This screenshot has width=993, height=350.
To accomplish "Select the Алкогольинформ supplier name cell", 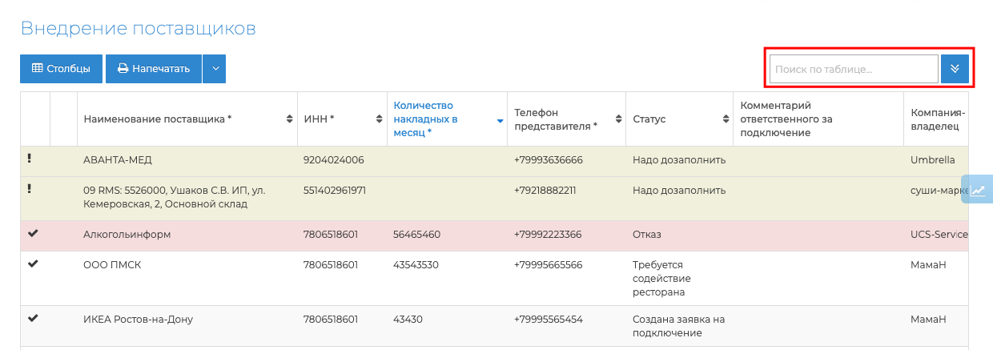I will click(127, 235).
